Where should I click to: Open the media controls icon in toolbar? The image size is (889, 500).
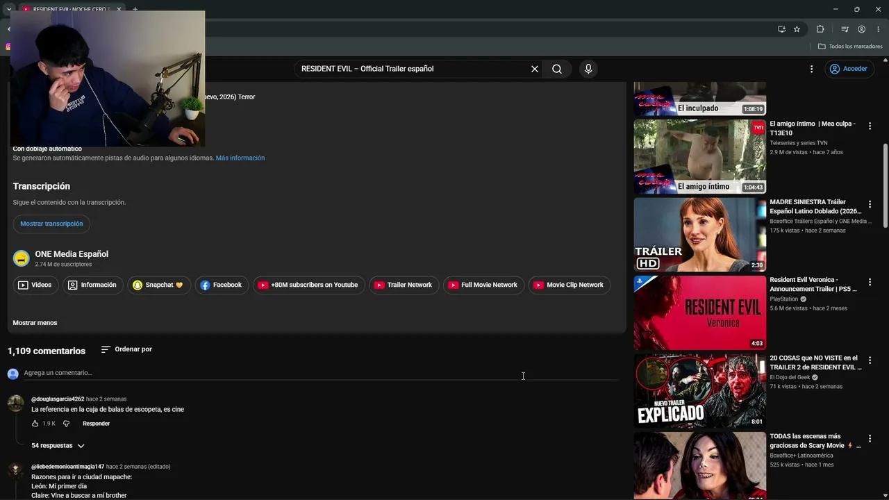pos(845,29)
